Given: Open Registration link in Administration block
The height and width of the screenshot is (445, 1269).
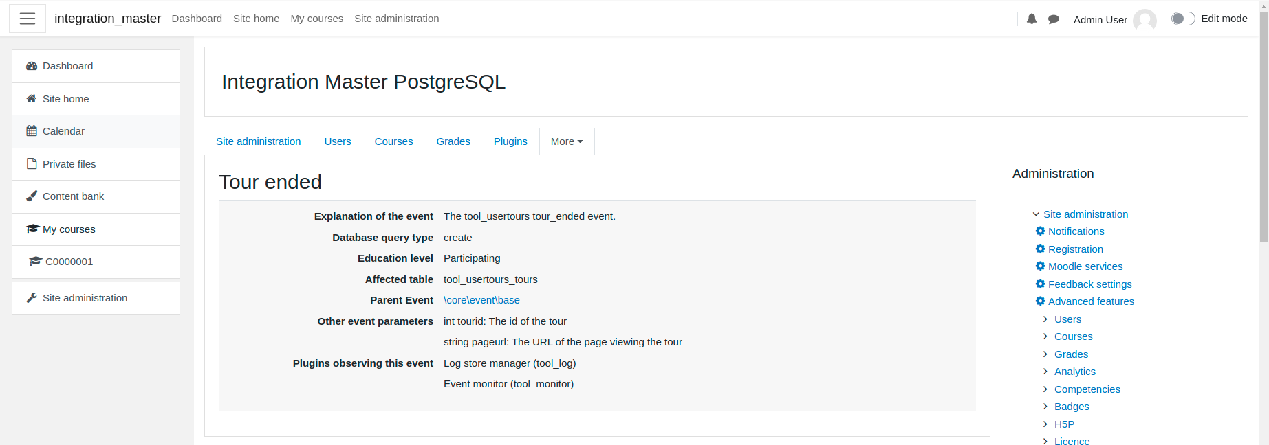Looking at the screenshot, I should click(1076, 249).
